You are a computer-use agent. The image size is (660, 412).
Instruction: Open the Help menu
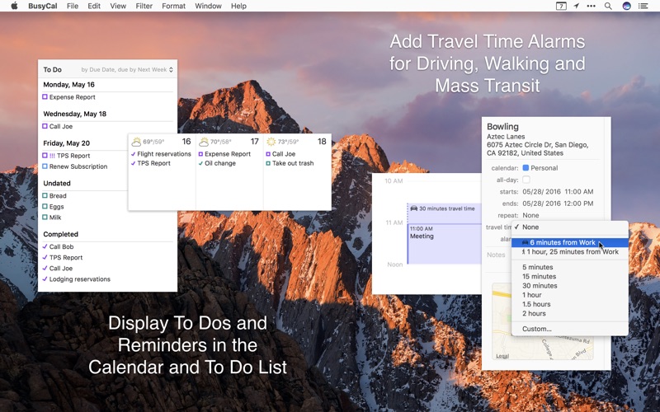point(238,6)
